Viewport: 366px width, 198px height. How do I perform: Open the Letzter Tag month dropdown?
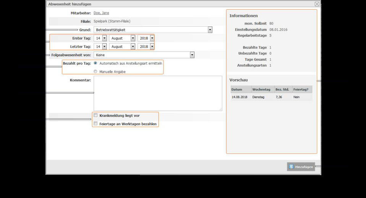[133, 47]
